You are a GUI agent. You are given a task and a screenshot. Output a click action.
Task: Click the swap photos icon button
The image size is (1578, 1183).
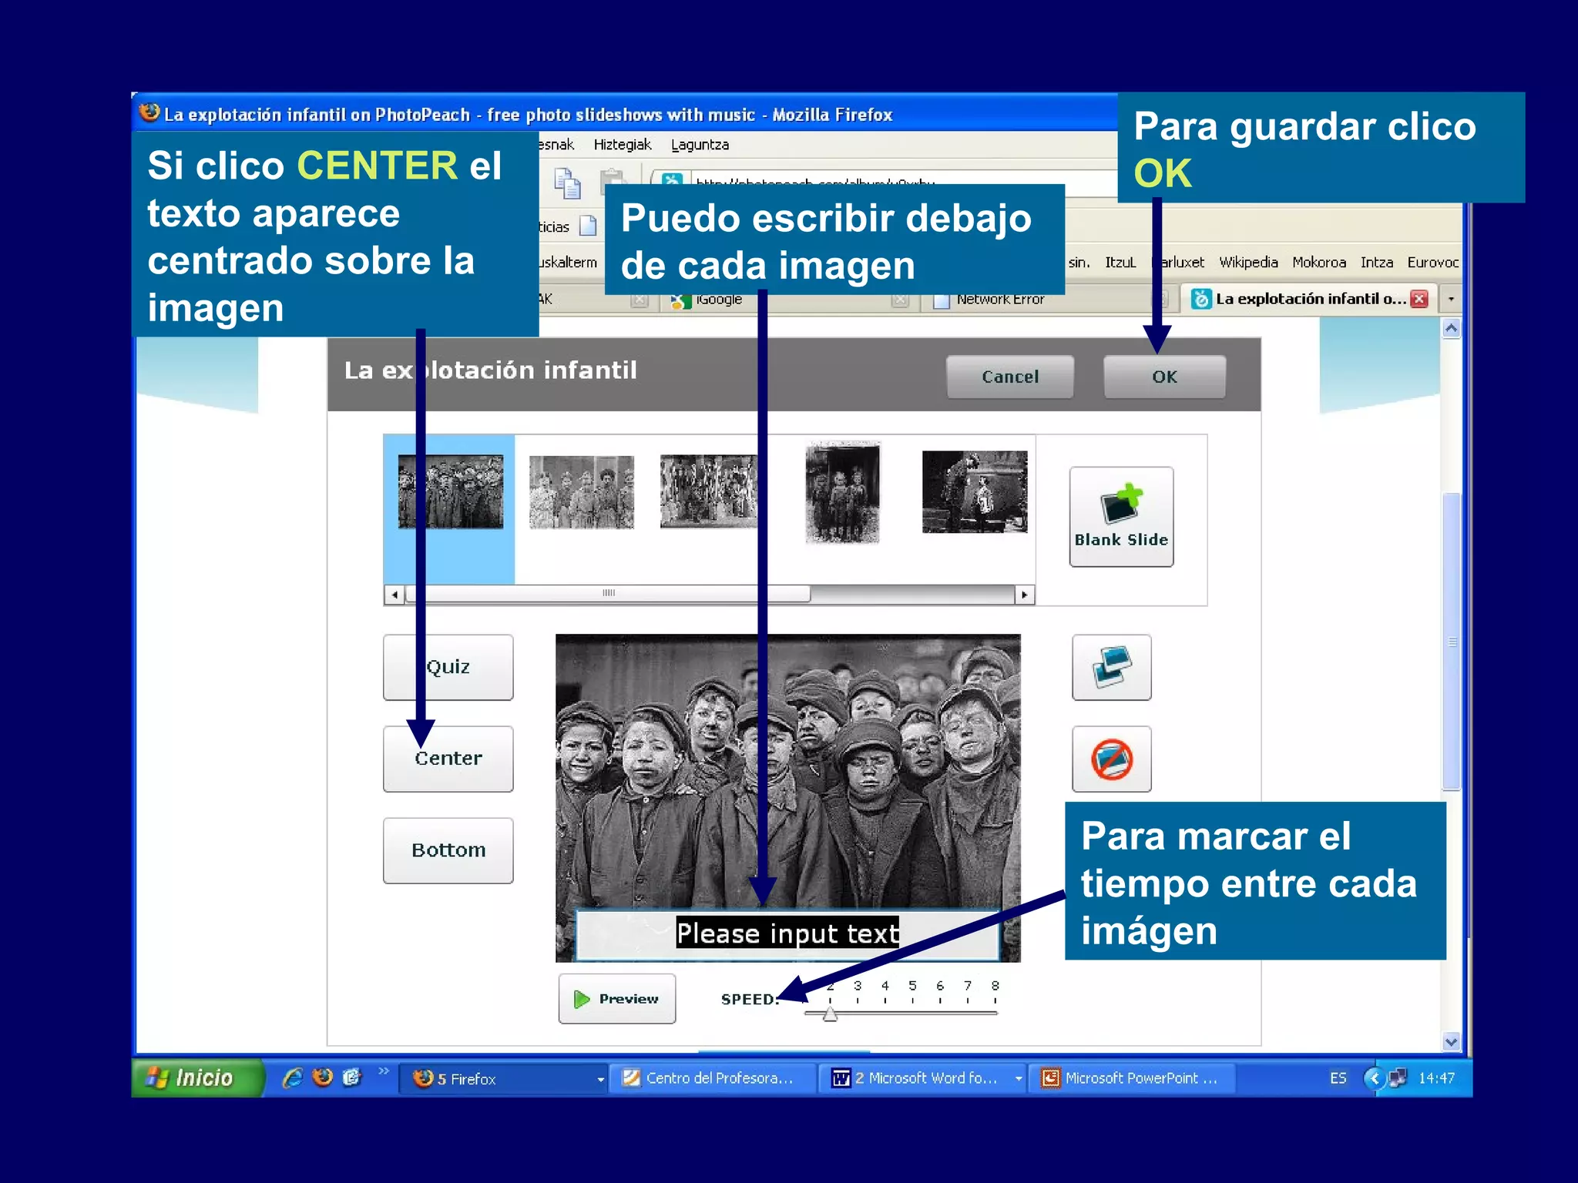tap(1112, 667)
